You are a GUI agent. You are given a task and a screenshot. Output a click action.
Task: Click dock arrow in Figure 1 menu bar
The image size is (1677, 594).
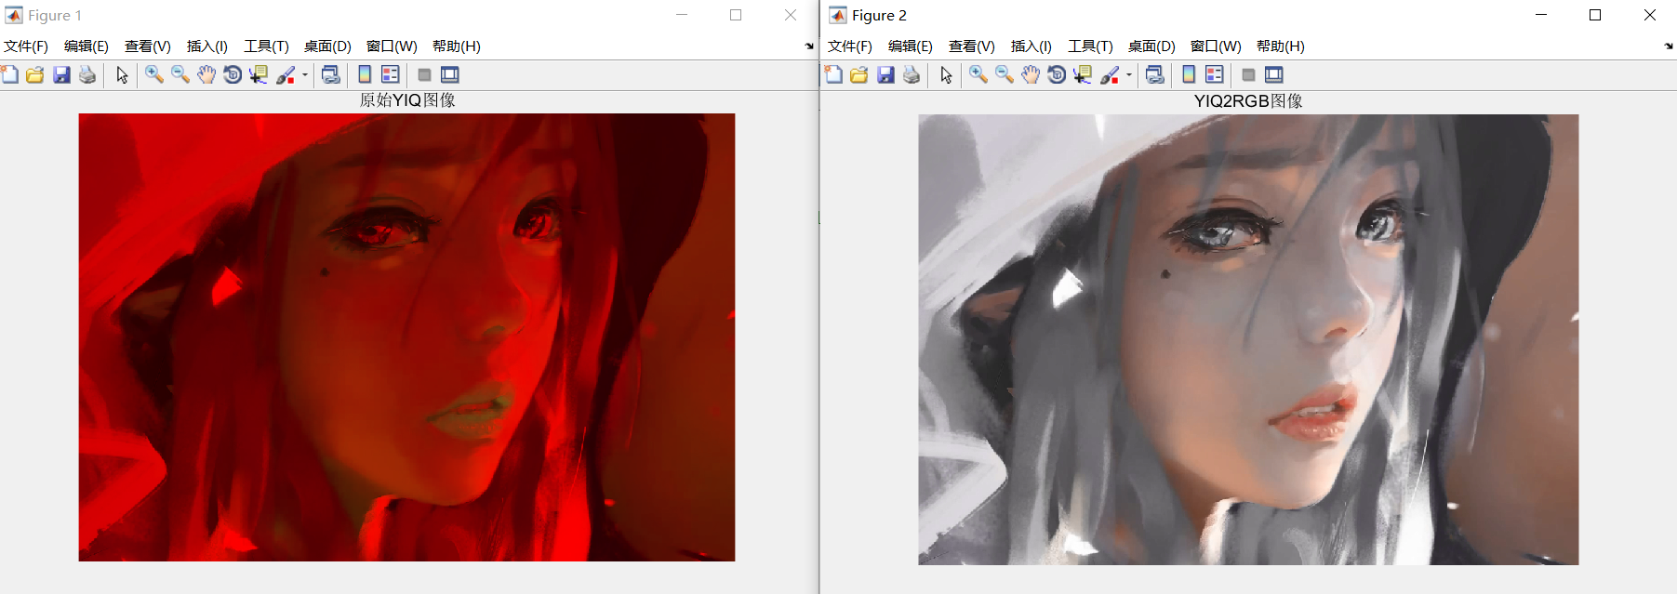pyautogui.click(x=809, y=46)
